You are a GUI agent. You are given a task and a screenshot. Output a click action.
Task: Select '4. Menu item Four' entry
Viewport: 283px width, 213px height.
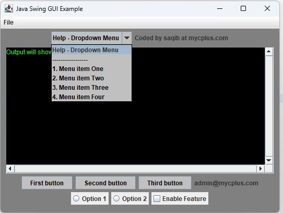91,97
